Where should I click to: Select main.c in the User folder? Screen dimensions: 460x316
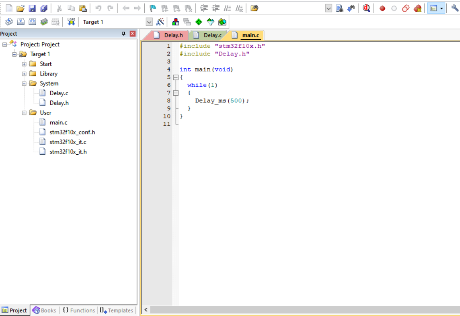point(59,123)
